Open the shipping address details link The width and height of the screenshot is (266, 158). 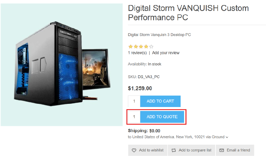pos(178,137)
